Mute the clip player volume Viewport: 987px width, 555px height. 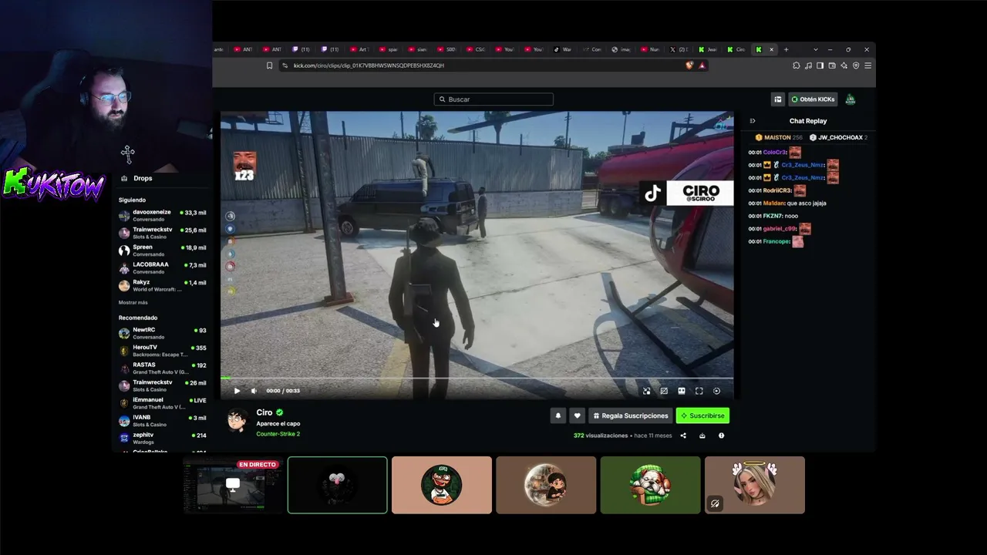pyautogui.click(x=254, y=391)
